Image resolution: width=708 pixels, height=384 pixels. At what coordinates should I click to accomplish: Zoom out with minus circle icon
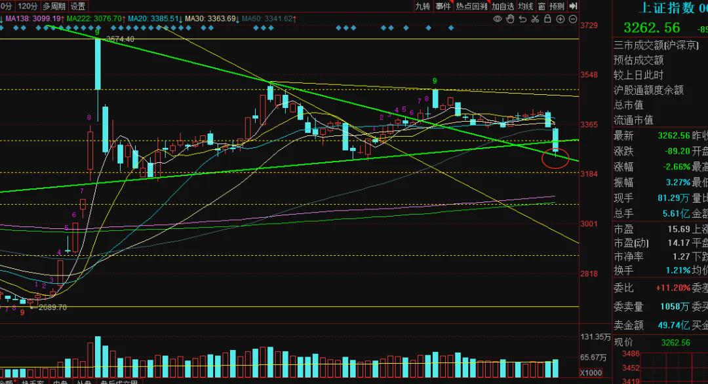click(x=572, y=19)
